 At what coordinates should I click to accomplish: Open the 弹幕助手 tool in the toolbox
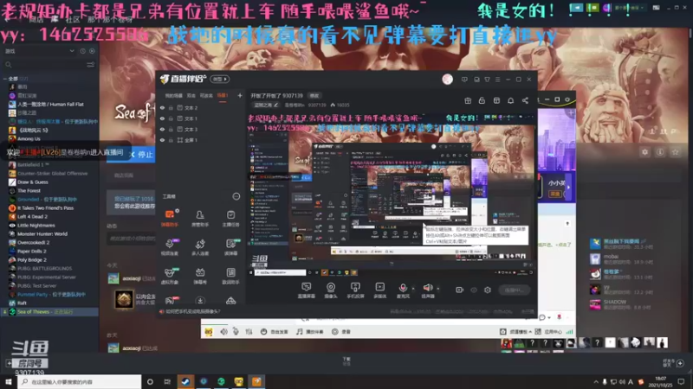pyautogui.click(x=170, y=218)
